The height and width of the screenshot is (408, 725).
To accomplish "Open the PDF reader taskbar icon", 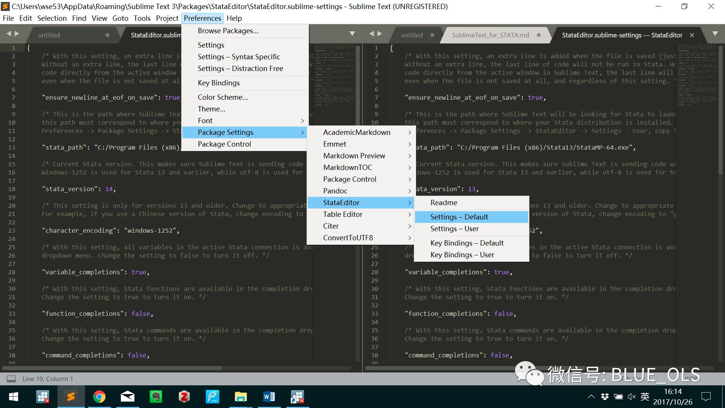I will coord(213,397).
